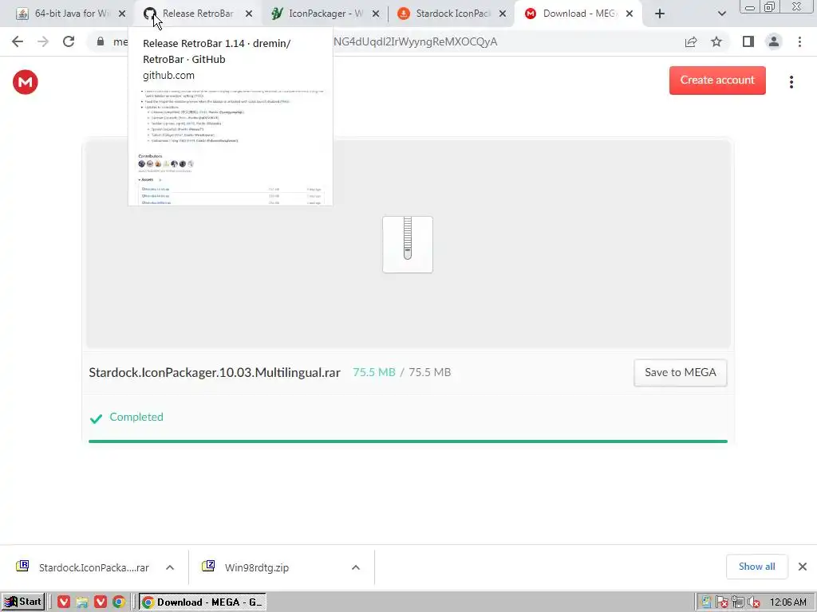Click the MEGA logo
The height and width of the screenshot is (612, 817).
click(x=26, y=82)
